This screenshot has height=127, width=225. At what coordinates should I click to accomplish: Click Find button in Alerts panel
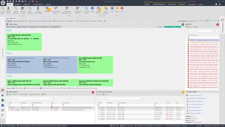pos(214,31)
